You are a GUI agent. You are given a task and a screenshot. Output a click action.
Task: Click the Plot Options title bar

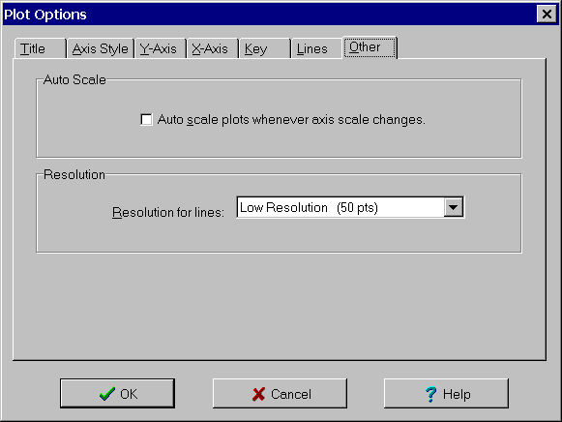pyautogui.click(x=269, y=15)
